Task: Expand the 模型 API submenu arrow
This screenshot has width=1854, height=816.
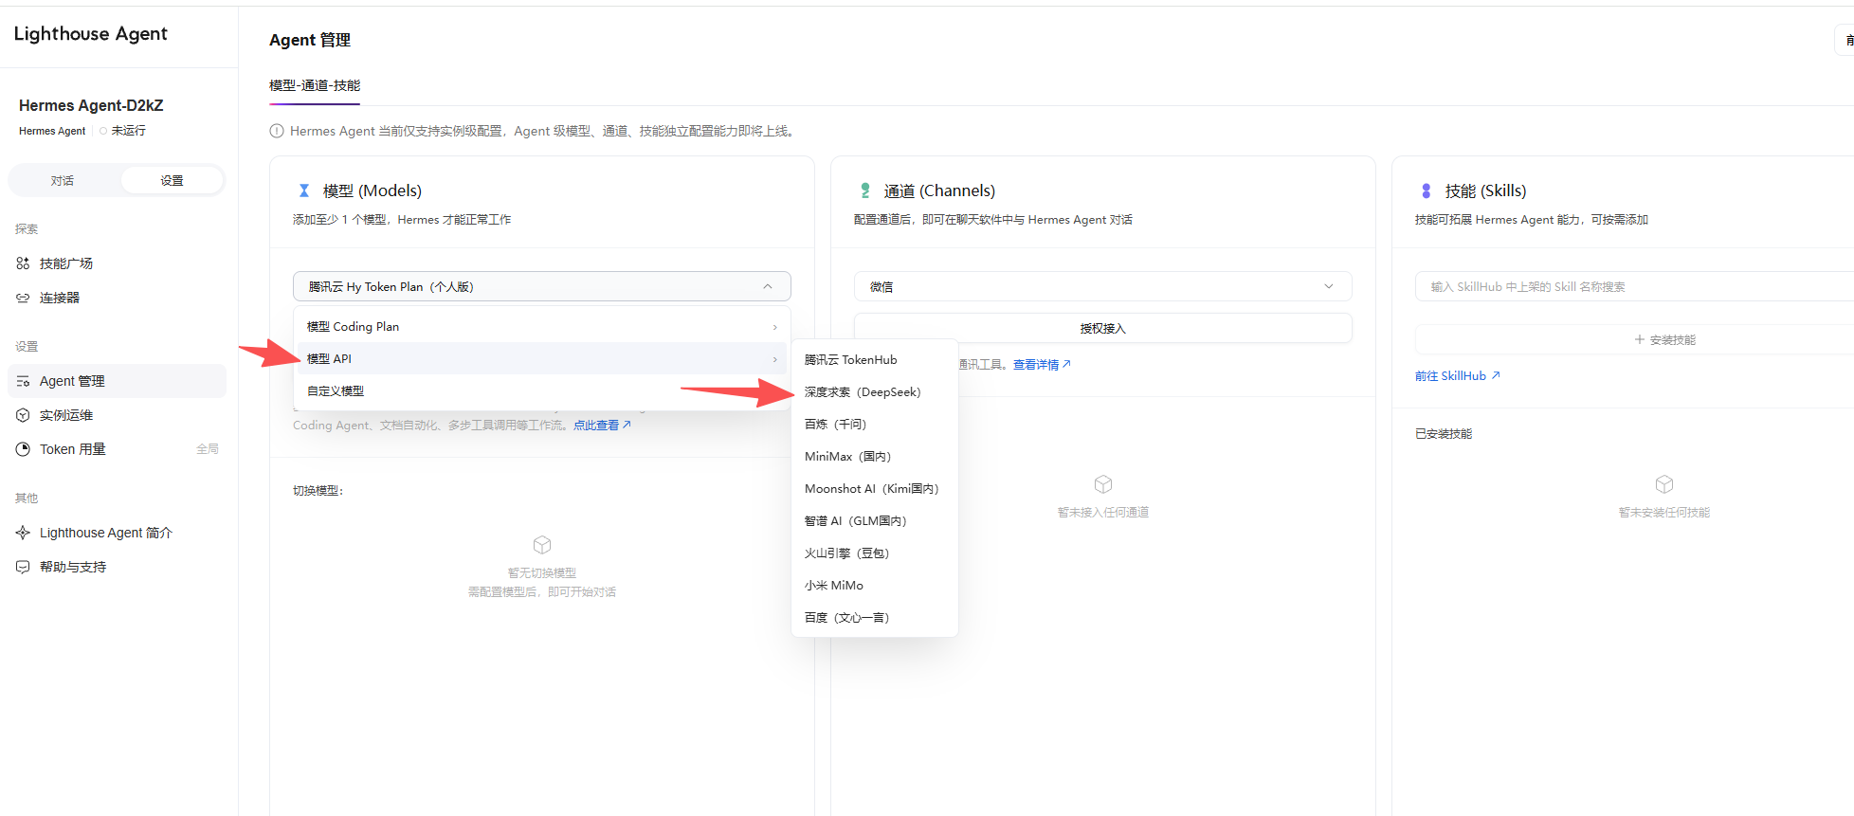Action: (x=774, y=359)
